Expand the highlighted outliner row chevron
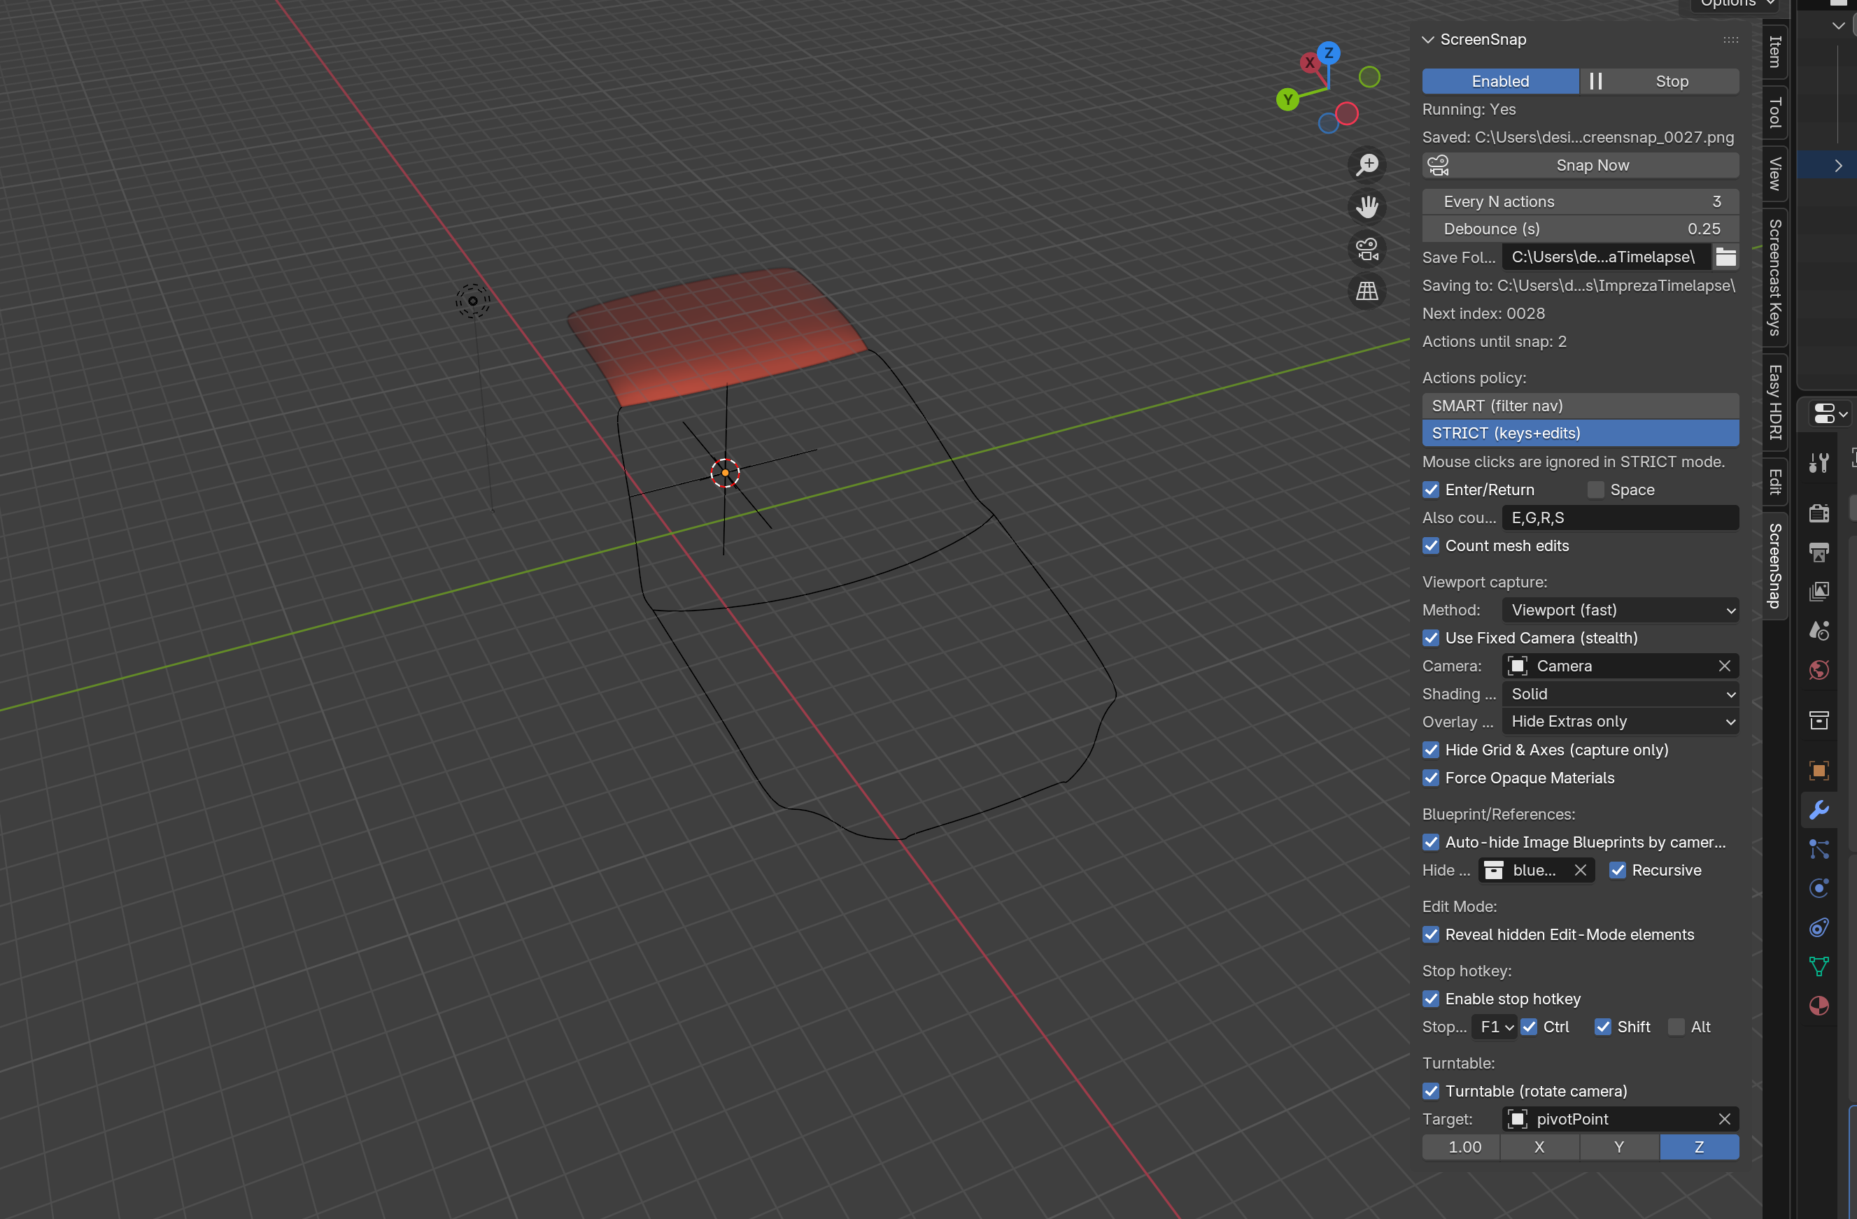 tap(1838, 165)
